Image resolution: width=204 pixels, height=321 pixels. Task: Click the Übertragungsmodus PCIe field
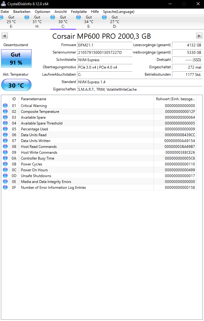(x=105, y=67)
